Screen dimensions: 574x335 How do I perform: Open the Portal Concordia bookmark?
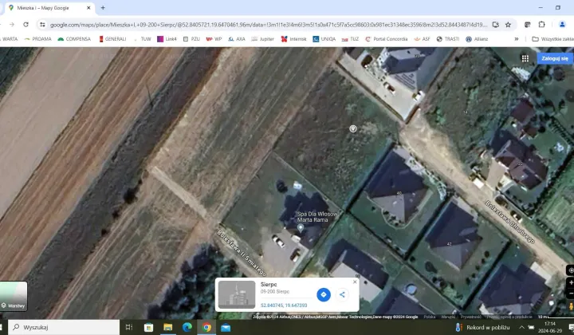pyautogui.click(x=387, y=39)
